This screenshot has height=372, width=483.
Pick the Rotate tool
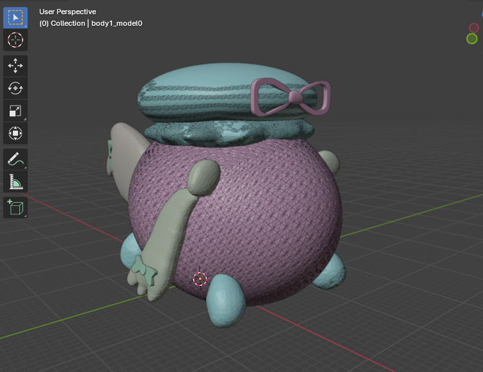15,88
